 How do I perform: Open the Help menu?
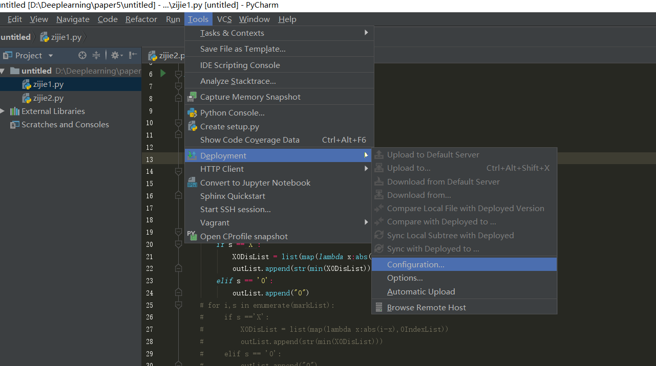click(287, 19)
